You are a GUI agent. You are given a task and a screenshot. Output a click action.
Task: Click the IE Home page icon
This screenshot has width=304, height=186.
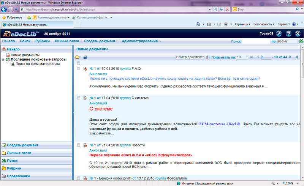point(198,24)
